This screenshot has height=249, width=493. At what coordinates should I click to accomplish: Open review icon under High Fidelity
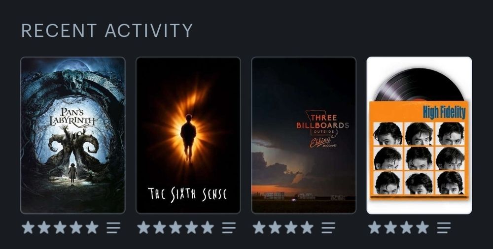[x=444, y=228]
